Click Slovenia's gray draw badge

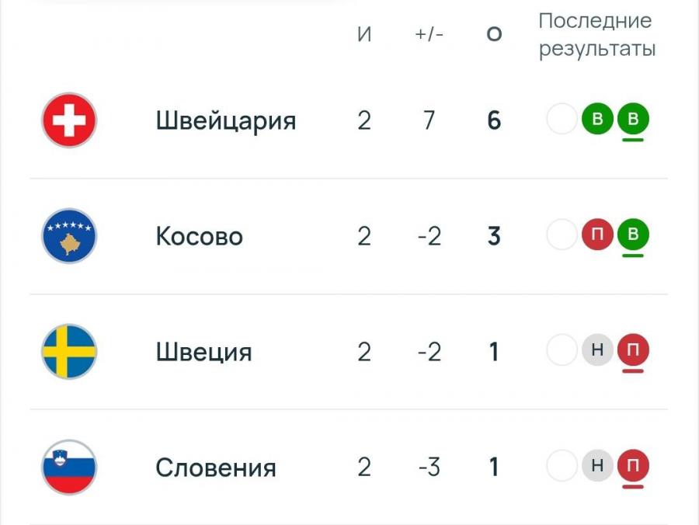coord(597,465)
